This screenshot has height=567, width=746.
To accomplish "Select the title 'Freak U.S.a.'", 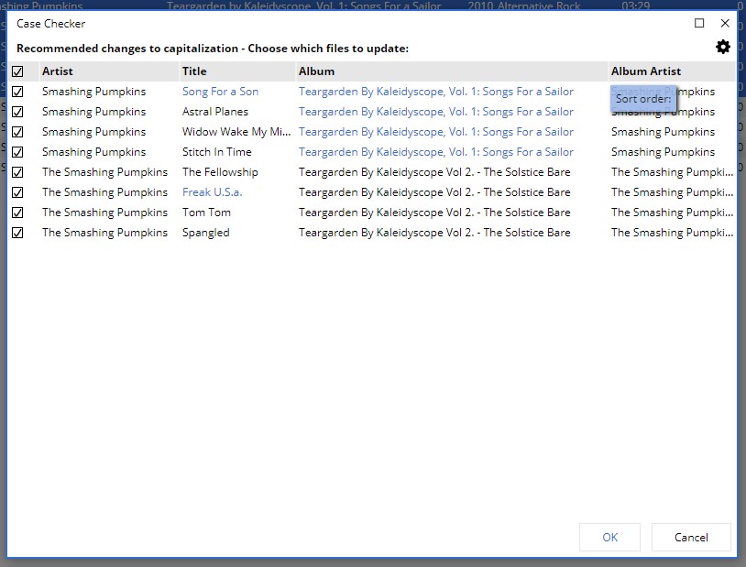I will pos(213,192).
